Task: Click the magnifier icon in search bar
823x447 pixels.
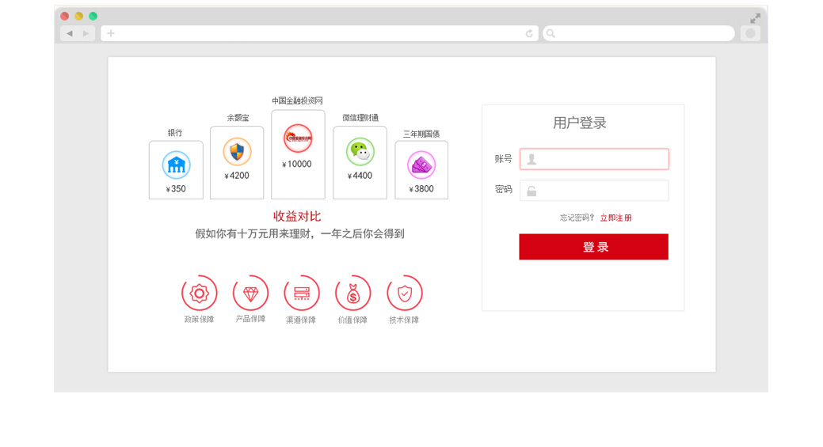Action: click(x=551, y=33)
